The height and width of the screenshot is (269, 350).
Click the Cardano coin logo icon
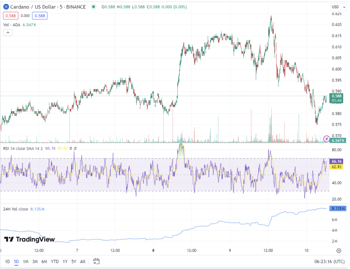click(6, 7)
